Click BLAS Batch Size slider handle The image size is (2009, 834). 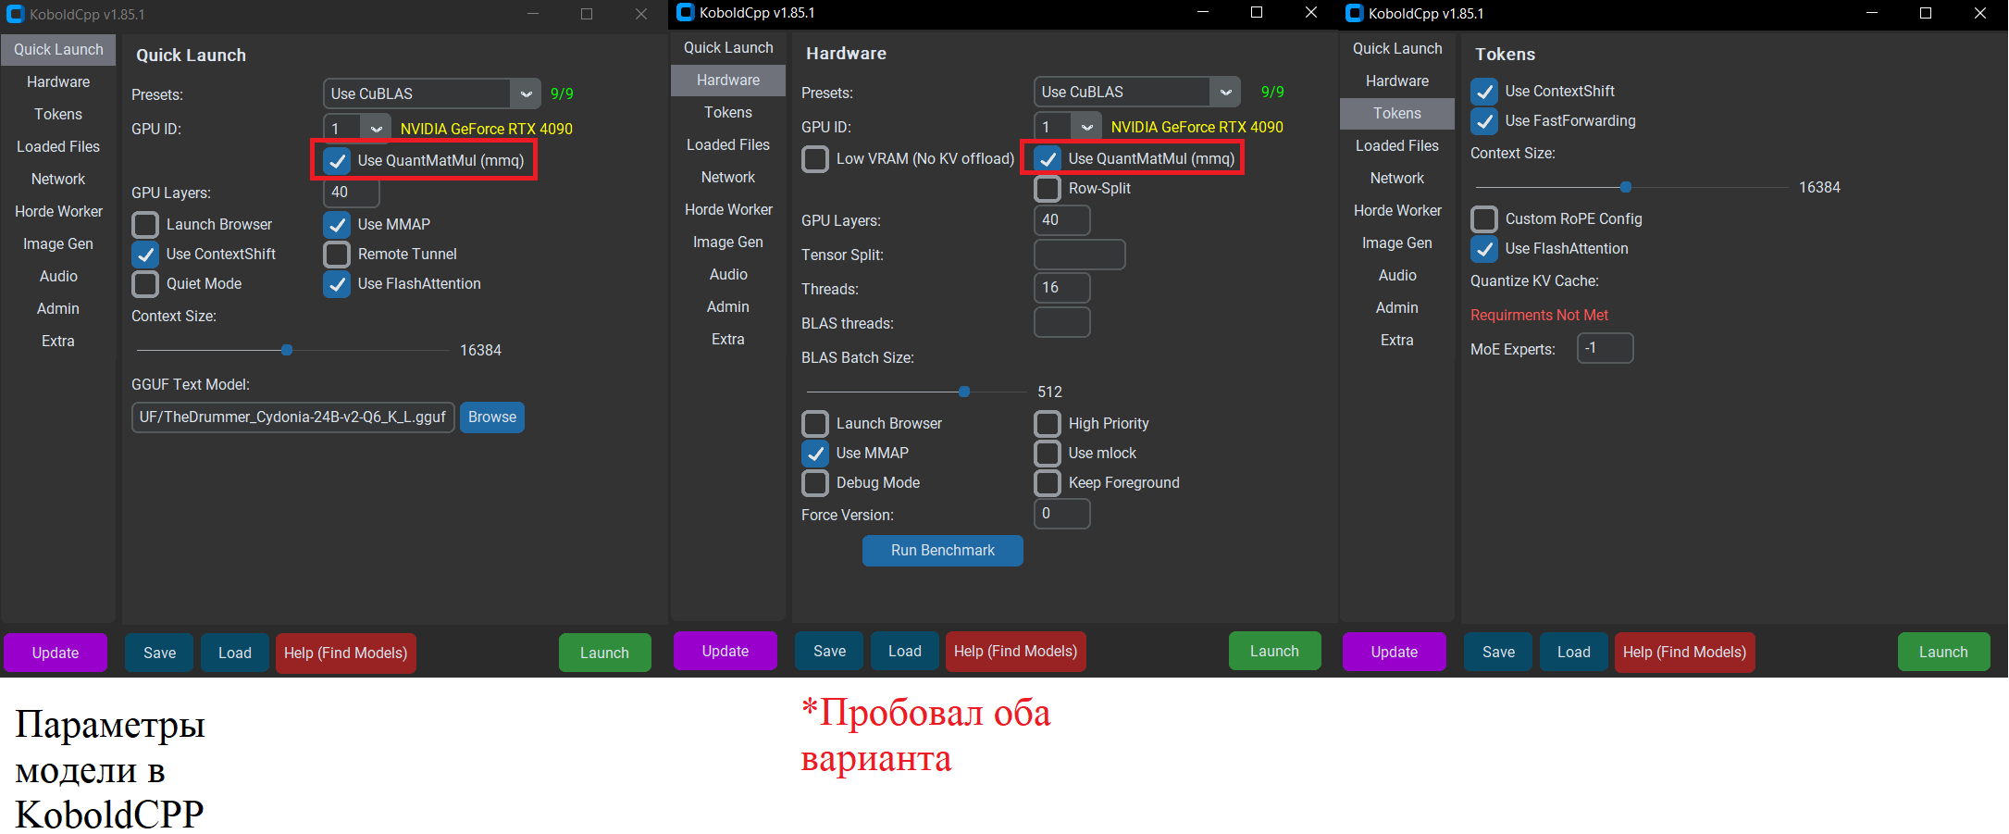[x=964, y=392]
